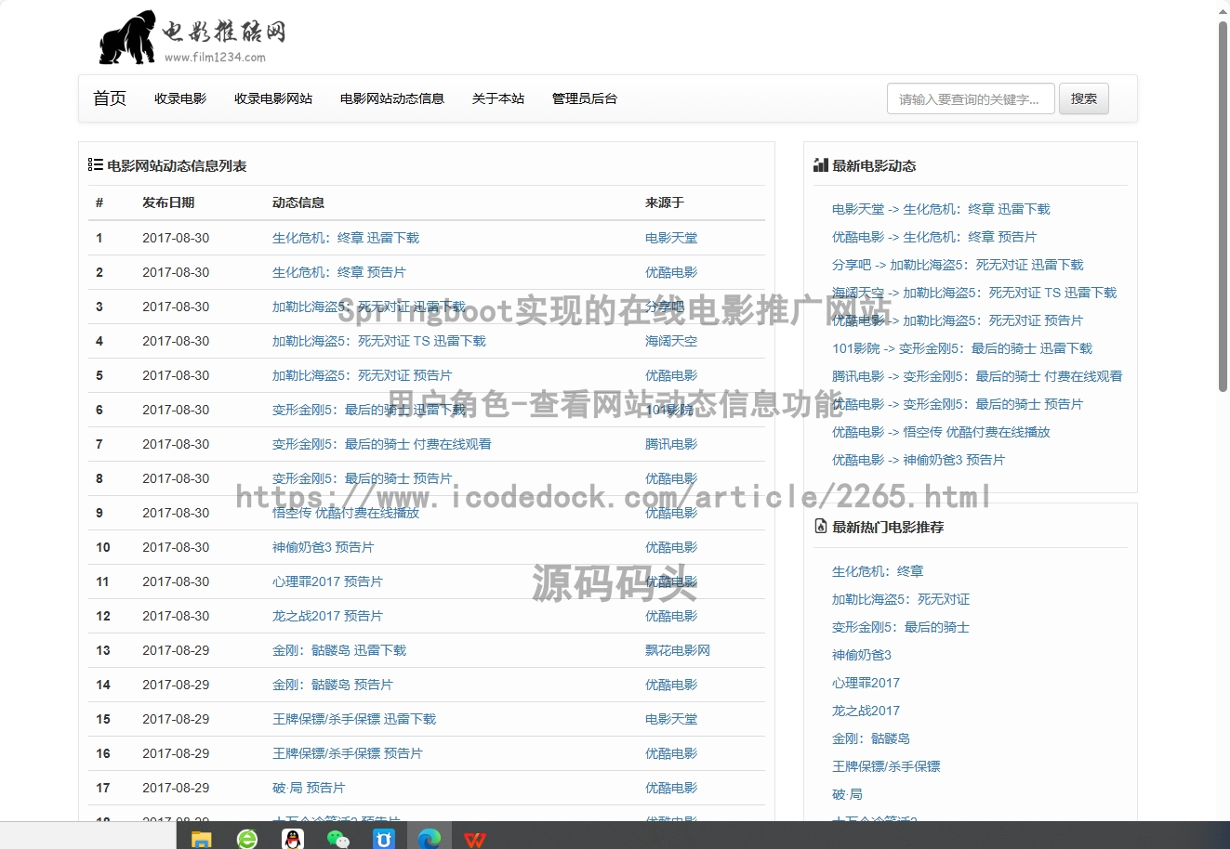Click source 电影天堂 in table row 1

(x=671, y=238)
